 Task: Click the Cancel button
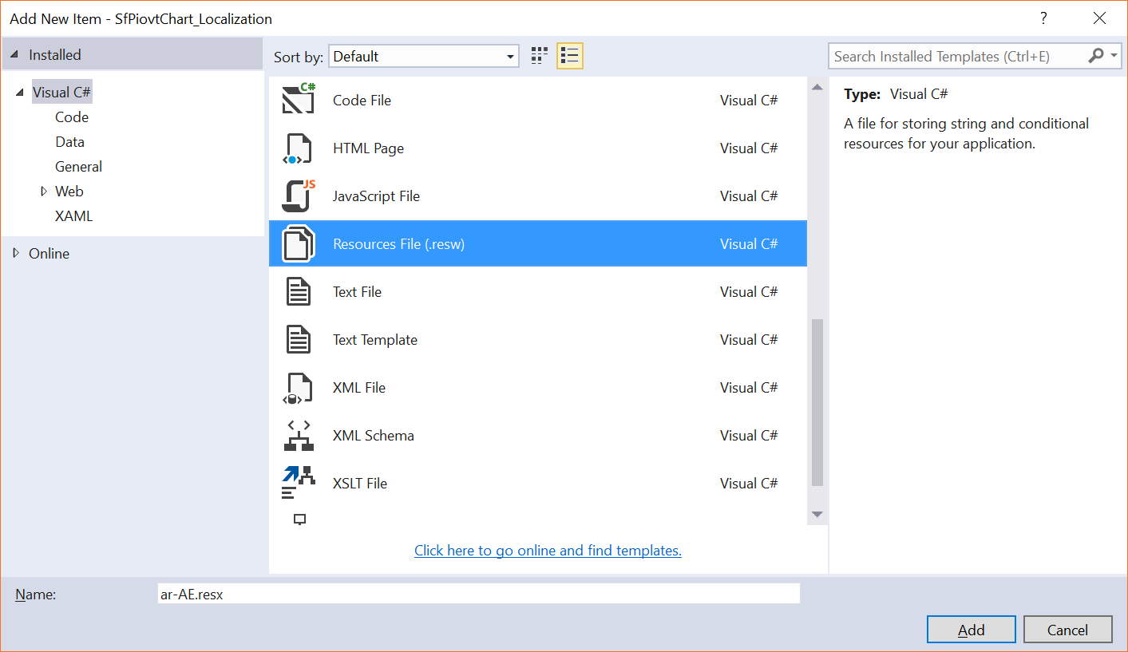1068,630
